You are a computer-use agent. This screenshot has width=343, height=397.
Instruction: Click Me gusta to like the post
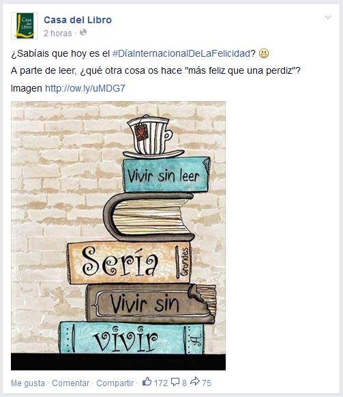tap(28, 383)
